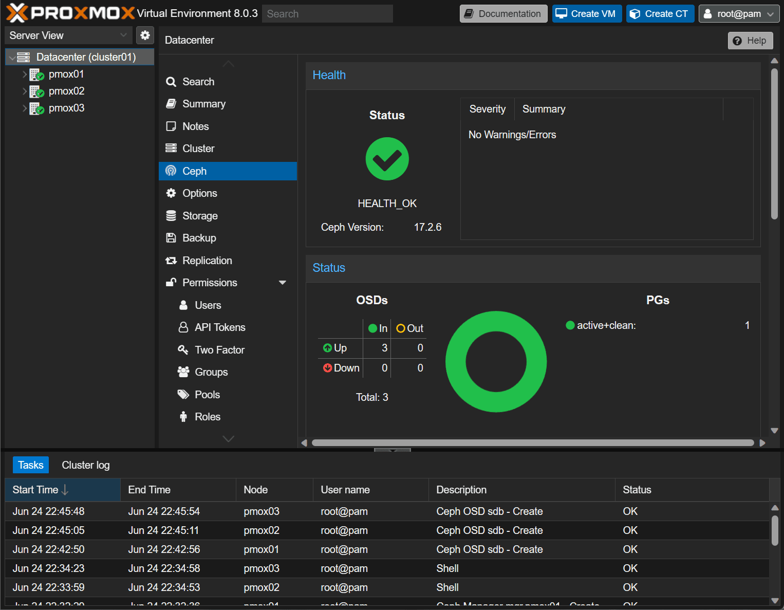Viewport: 784px width, 610px height.
Task: Expand the pmox01 node in the tree
Action: point(25,74)
